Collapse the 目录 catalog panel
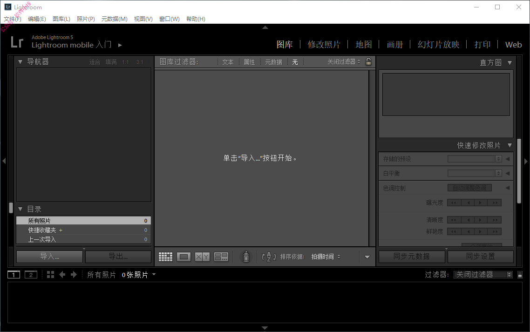 tap(20, 209)
